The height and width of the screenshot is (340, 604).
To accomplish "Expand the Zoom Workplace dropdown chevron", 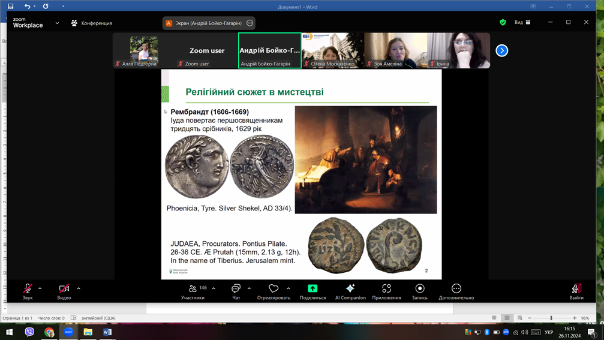I will click(x=57, y=23).
